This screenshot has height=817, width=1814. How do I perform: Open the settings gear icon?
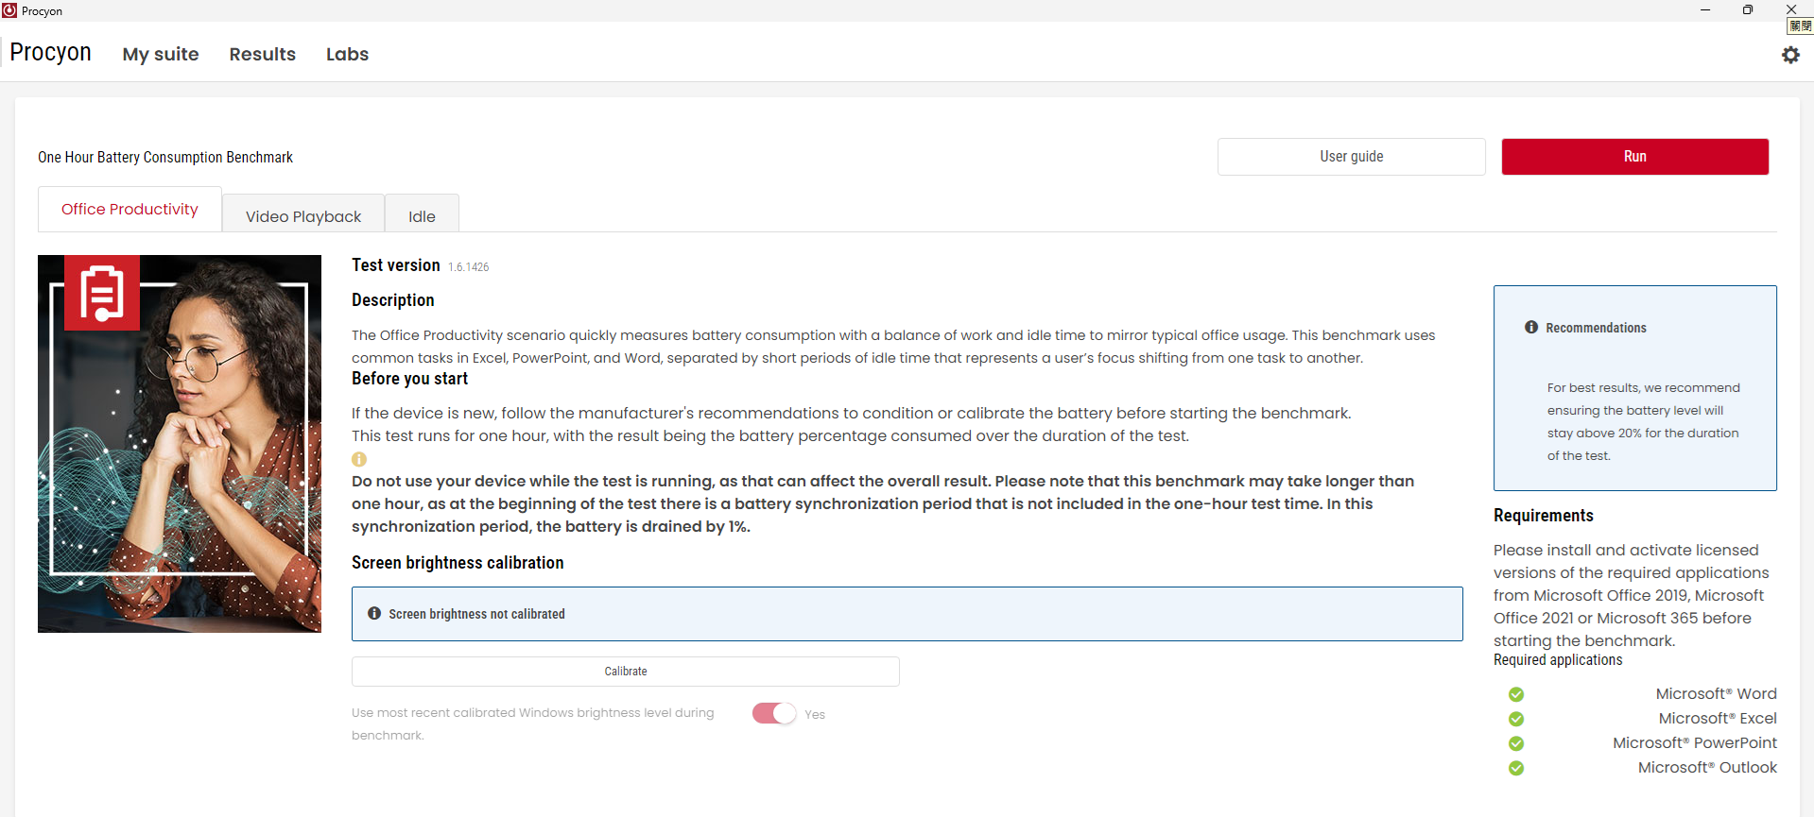(1790, 55)
